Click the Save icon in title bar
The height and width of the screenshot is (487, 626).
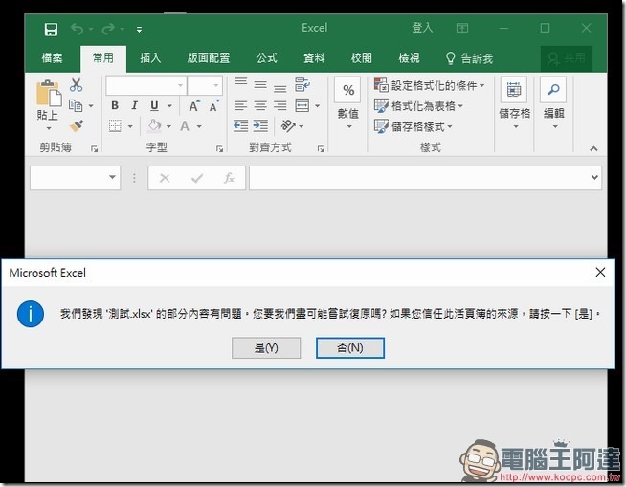[50, 29]
